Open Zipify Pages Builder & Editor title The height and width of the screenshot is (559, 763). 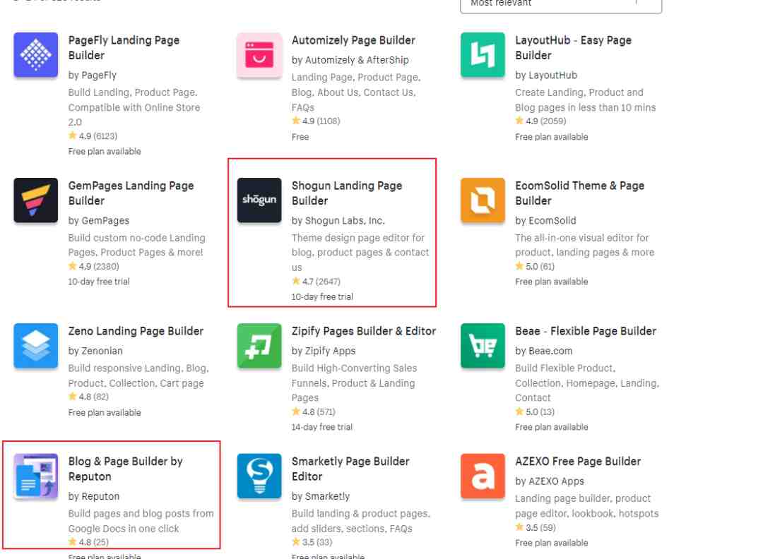point(364,331)
